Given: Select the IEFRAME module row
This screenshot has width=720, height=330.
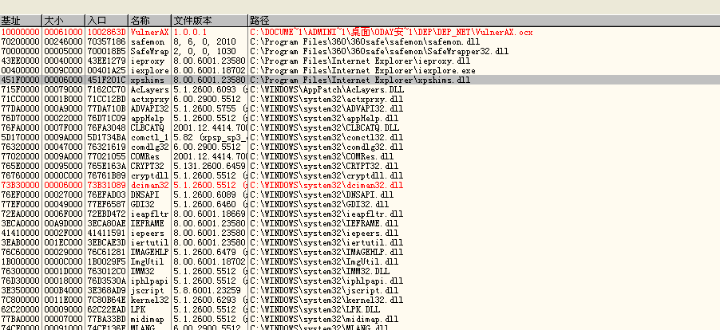Looking at the screenshot, I should click(x=149, y=223).
